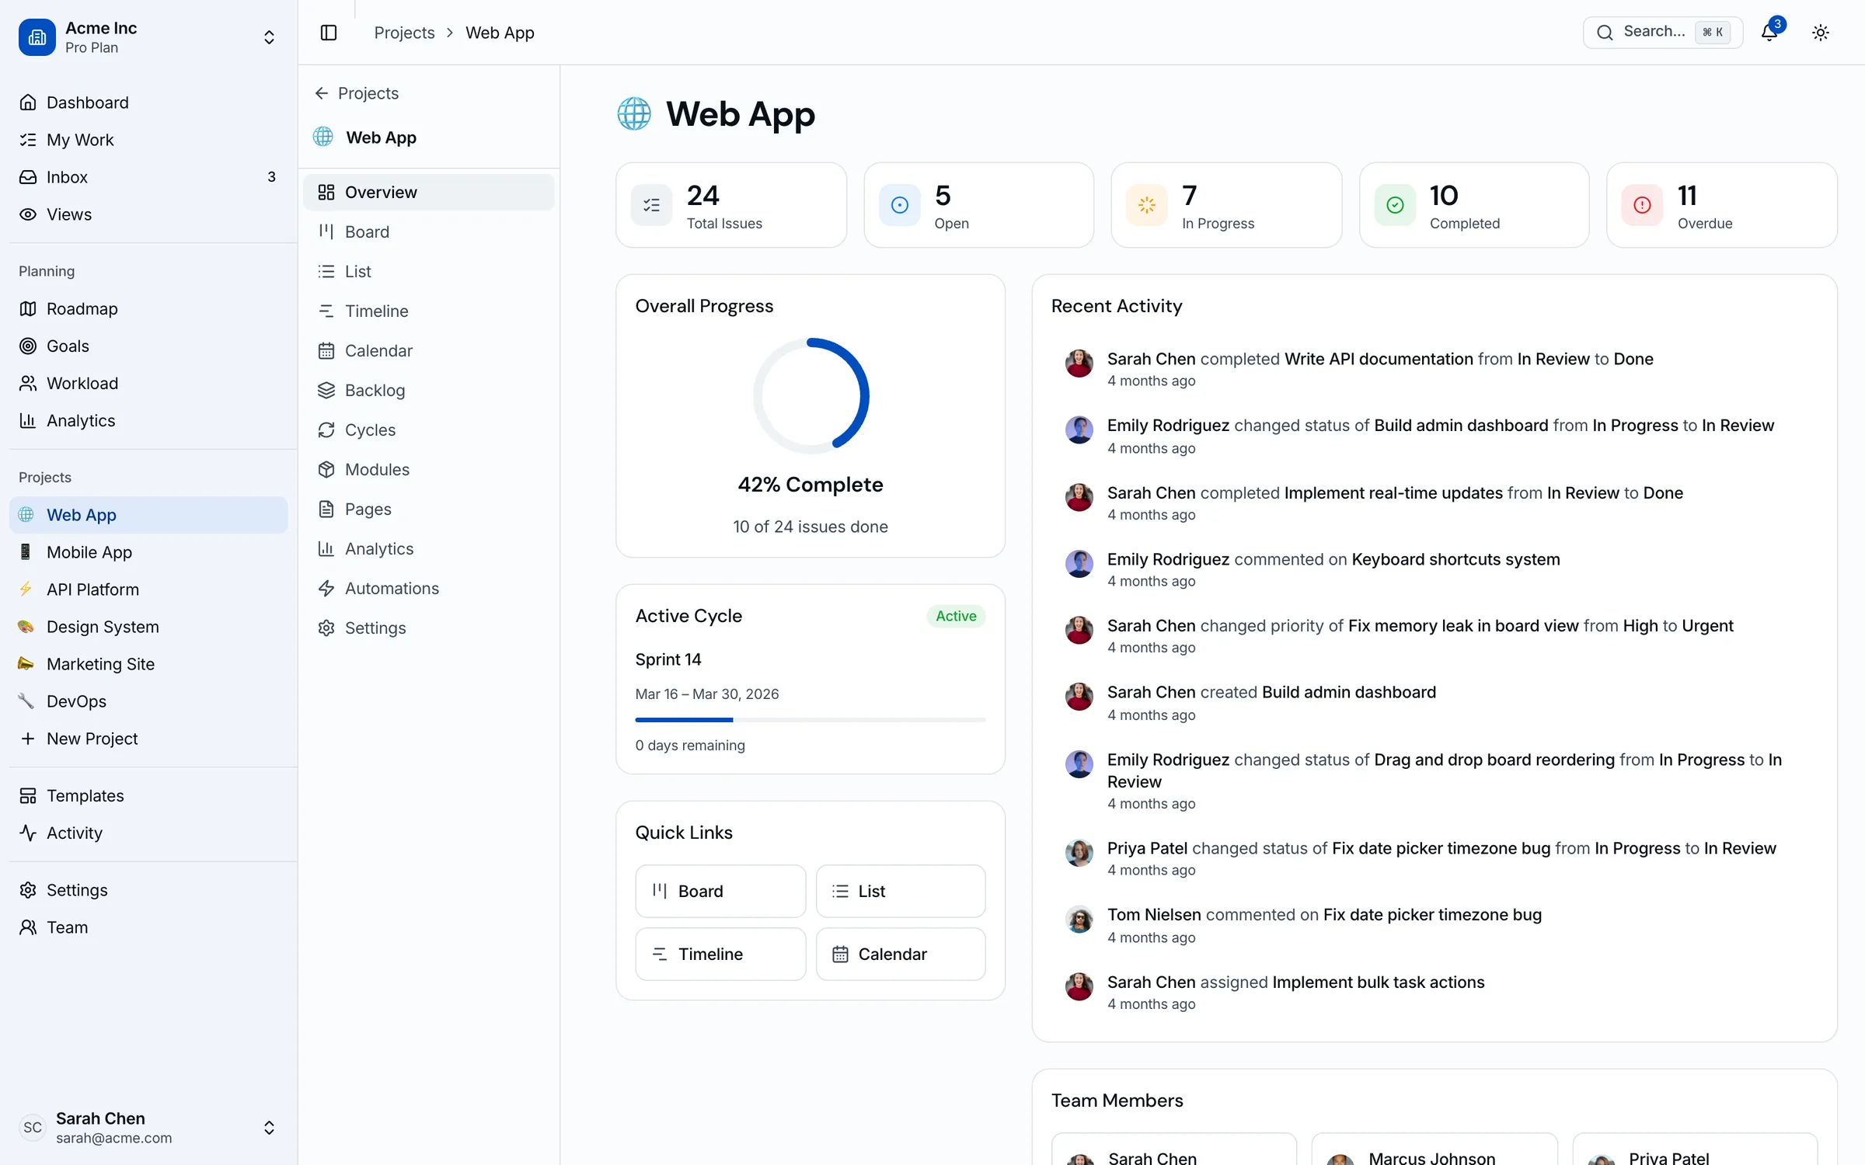Viewport: 1865px width, 1165px height.
Task: Open Team in sidebar
Action: [x=148, y=927]
